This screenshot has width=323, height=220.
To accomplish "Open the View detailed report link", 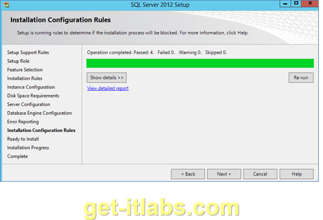I will (108, 88).
